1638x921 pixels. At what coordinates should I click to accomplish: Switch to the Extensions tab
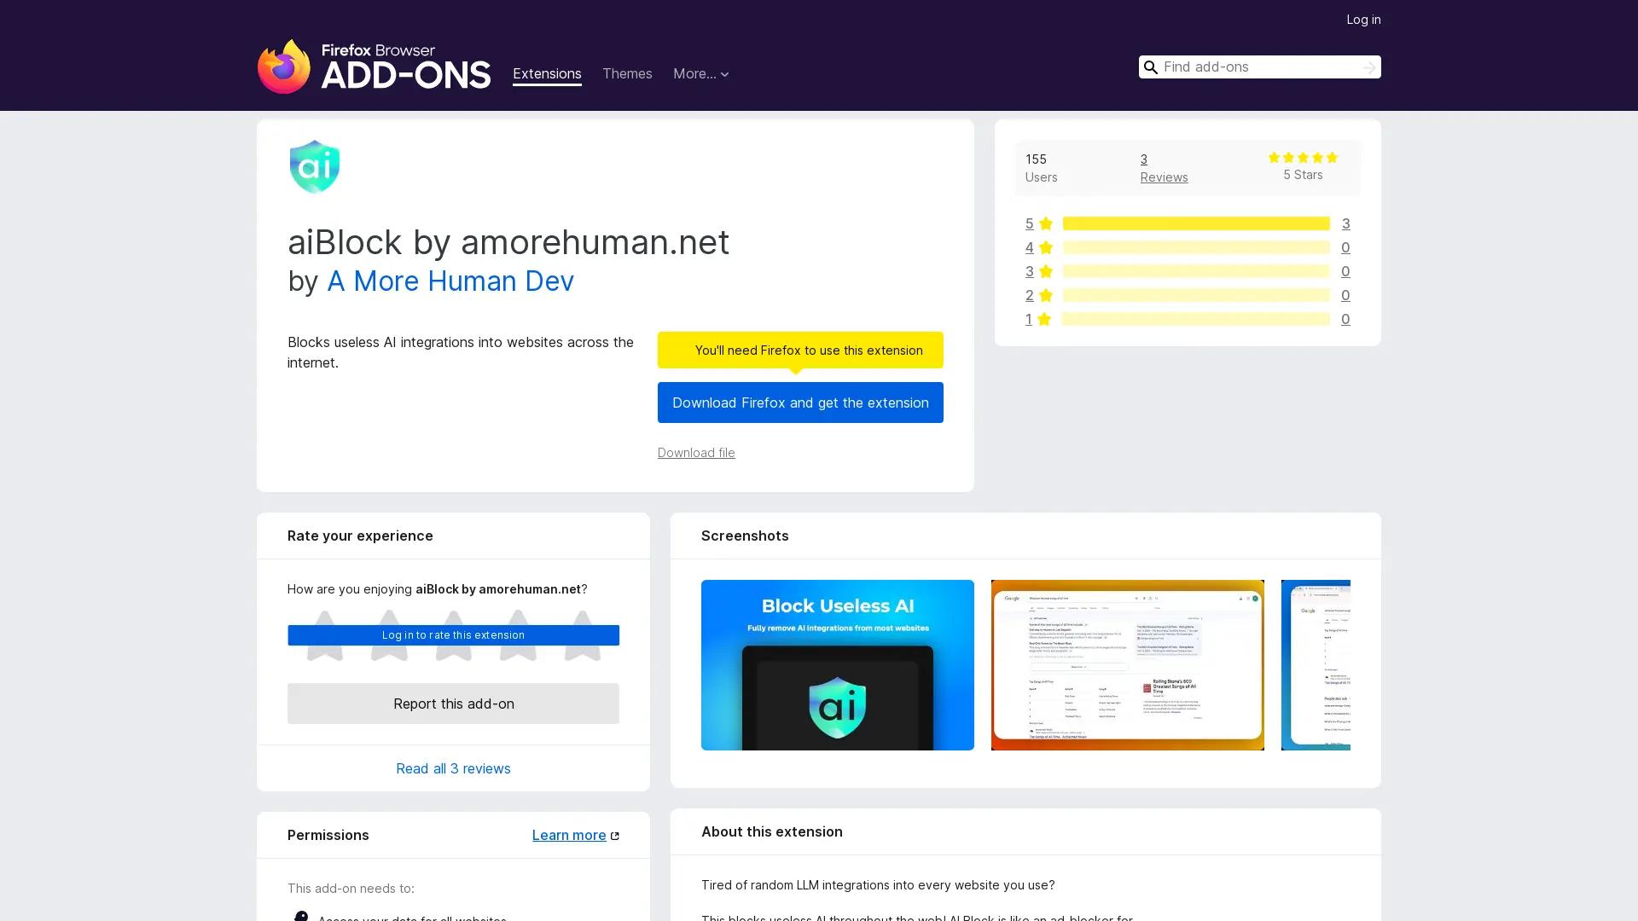point(546,73)
